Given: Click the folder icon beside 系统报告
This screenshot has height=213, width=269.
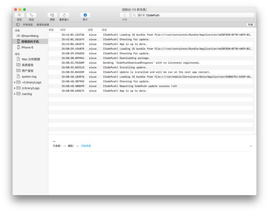Looking at the screenshot, I should [x=18, y=65].
